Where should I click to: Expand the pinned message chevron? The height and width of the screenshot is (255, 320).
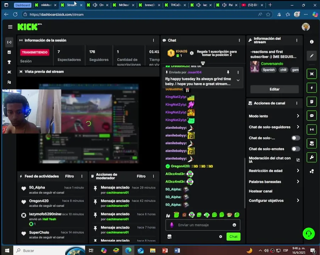coord(238,80)
